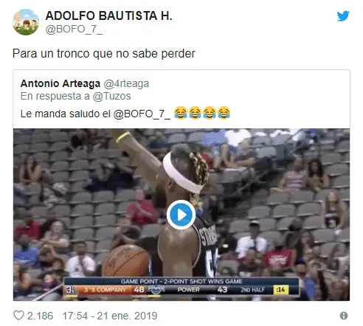Open the @Tuzos reply mention
This screenshot has height=326, width=363.
[x=111, y=96]
